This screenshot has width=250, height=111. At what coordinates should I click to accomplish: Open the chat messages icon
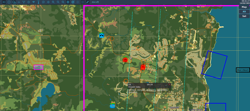point(43,2)
